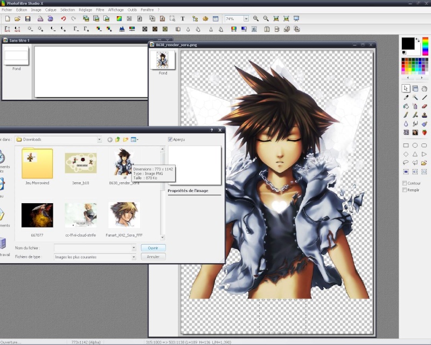The height and width of the screenshot is (345, 431).
Task: Click the Save floppy disk icon
Action: [27, 19]
